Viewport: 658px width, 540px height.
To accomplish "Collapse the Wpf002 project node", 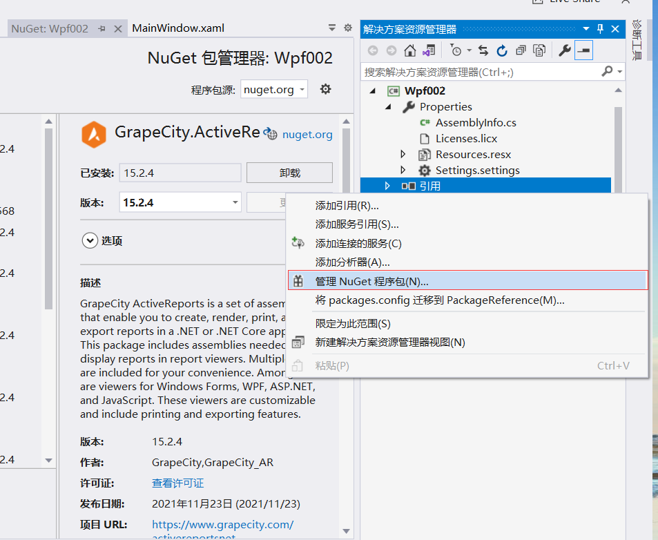I will pos(373,90).
